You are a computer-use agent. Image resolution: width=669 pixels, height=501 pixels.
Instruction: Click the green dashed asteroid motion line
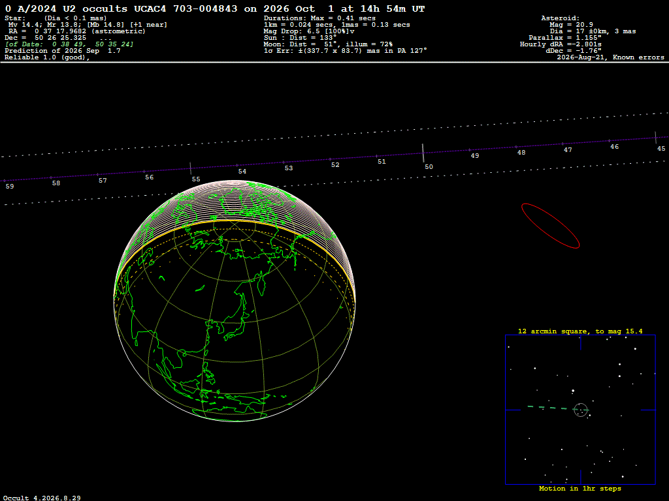pyautogui.click(x=550, y=408)
